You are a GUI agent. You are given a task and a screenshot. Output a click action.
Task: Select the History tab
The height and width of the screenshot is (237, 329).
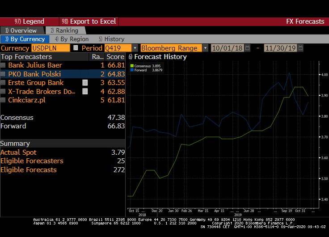click(111, 39)
